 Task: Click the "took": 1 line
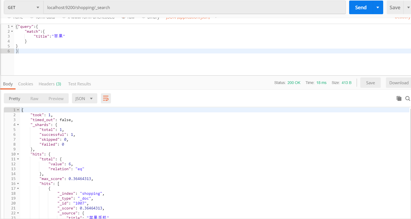pyautogui.click(x=41, y=115)
